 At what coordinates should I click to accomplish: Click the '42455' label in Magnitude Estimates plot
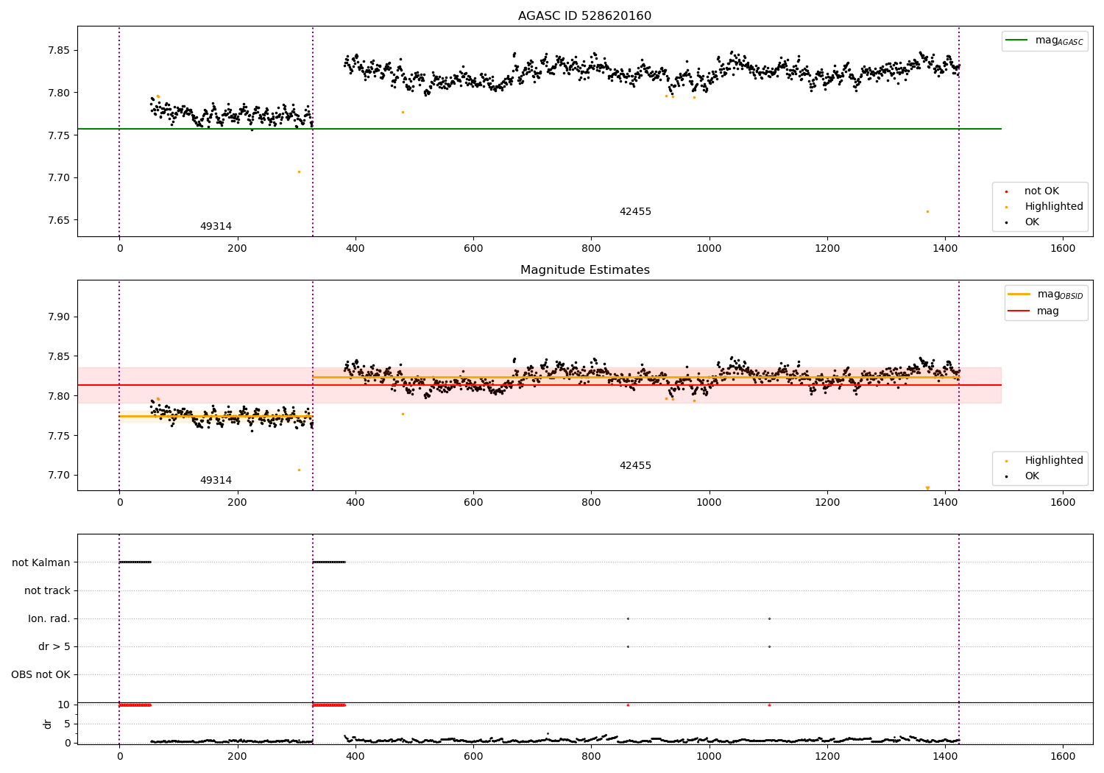pyautogui.click(x=635, y=466)
